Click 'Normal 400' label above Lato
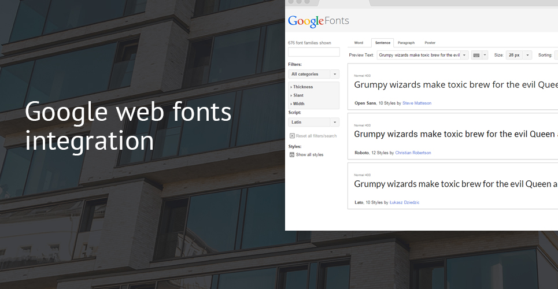This screenshot has width=558, height=289. 363,175
